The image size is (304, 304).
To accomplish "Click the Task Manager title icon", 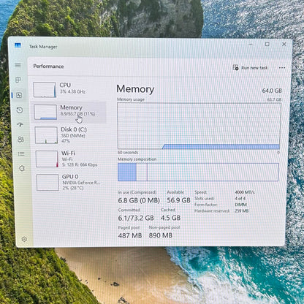I will click(x=18, y=45).
